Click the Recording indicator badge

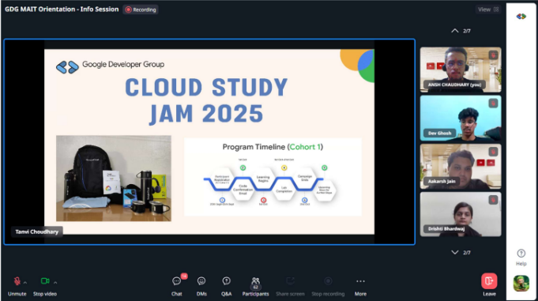[x=141, y=9]
